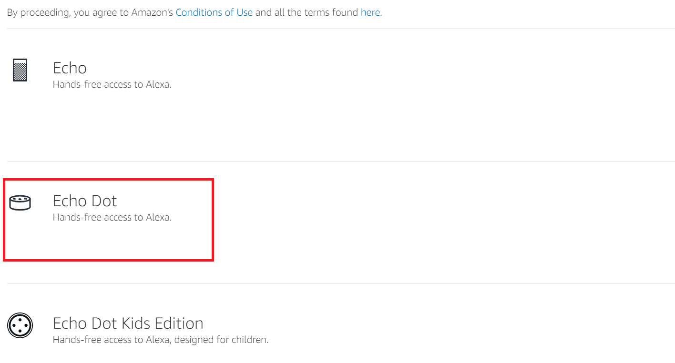Click the word "Dot" in the highlighted Echo Dot title
675x363 pixels.
click(104, 201)
